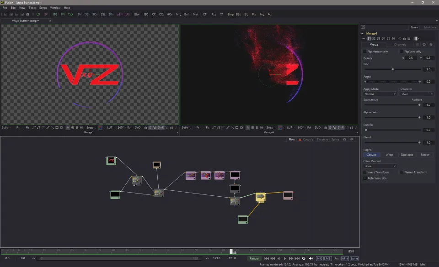Viewport: 439px width, 267px height.
Task: Switch to the Timeline tab
Action: pyautogui.click(x=322, y=139)
